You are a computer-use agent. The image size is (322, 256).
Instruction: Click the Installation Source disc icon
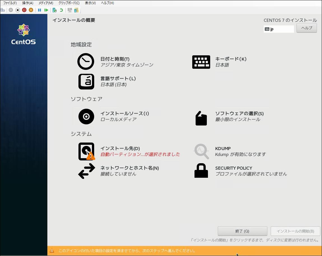click(x=86, y=117)
